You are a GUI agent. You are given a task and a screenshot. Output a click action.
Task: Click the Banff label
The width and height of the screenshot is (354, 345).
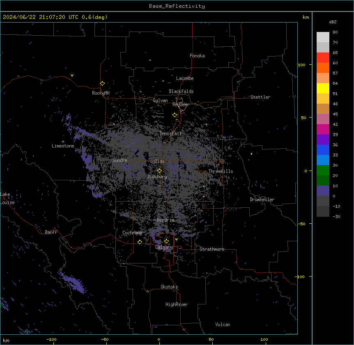51,232
